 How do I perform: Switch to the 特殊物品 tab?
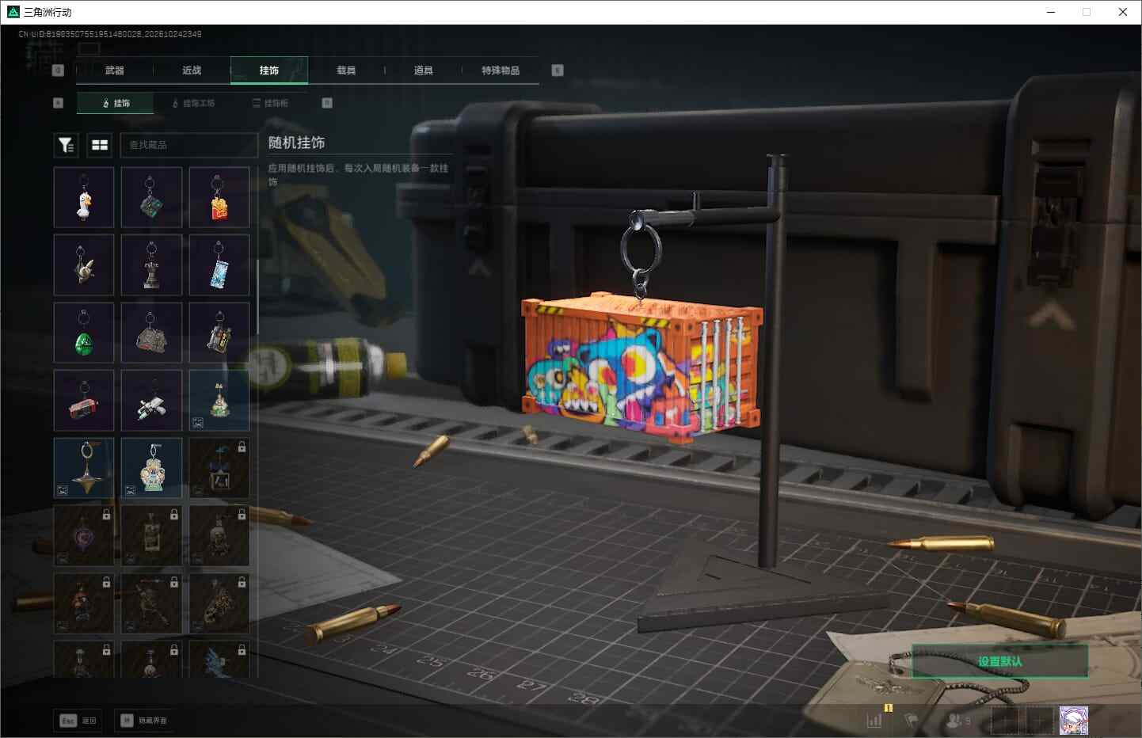[501, 70]
